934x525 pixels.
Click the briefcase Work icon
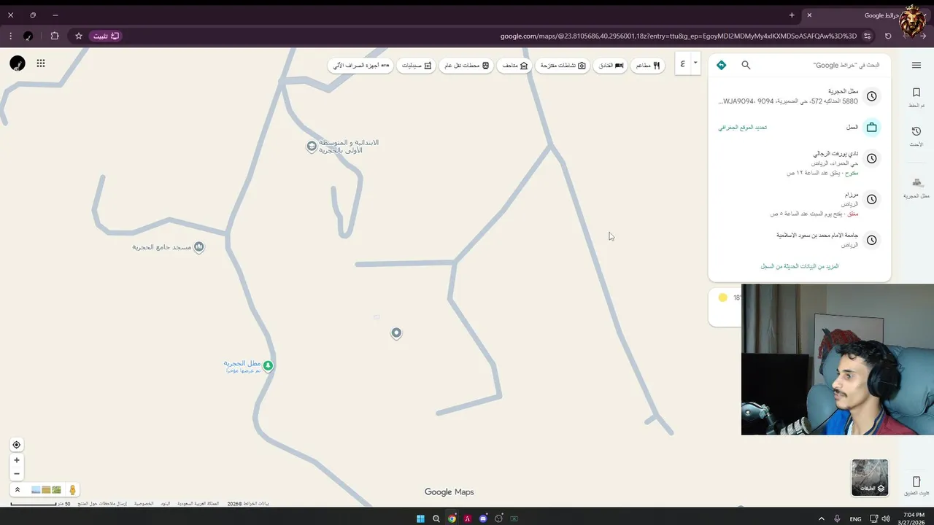tap(871, 127)
